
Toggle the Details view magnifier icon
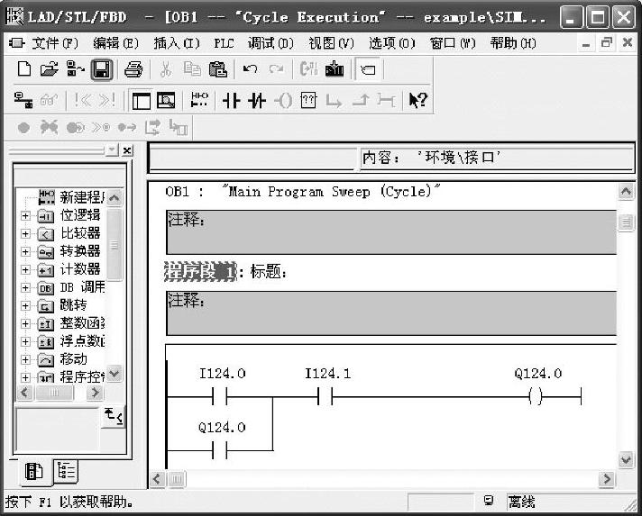pos(166,101)
